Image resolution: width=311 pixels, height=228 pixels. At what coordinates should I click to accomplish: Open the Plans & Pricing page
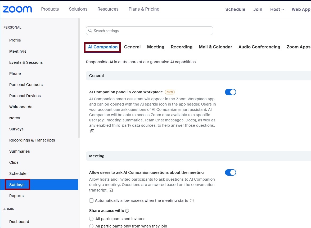(x=144, y=9)
